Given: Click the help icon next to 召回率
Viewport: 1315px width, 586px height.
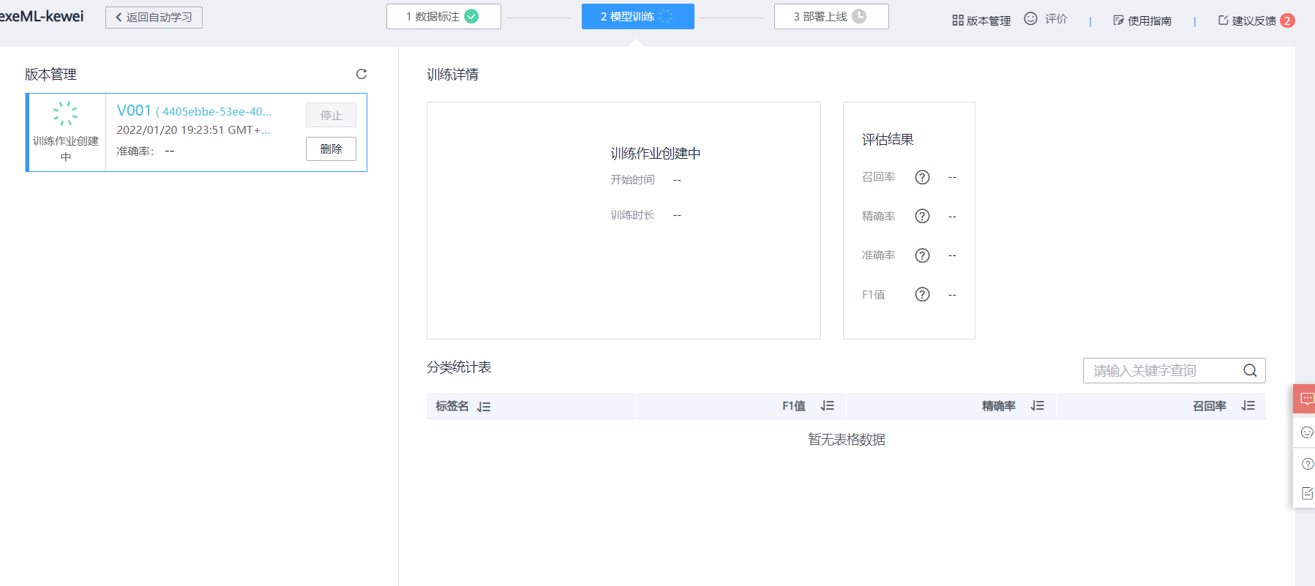Looking at the screenshot, I should pos(922,177).
